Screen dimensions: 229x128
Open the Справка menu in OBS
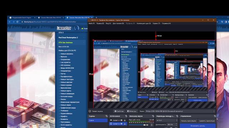(x=166, y=23)
